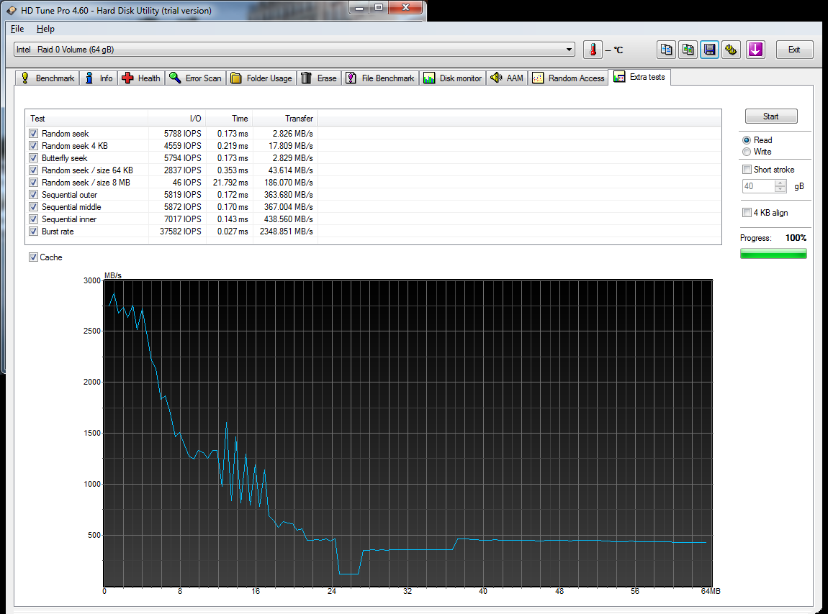Select the Write radio button

pos(747,150)
